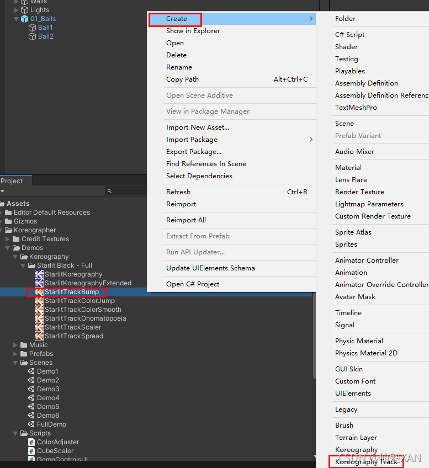Click the Demo4 scene Unity icon
Image resolution: width=429 pixels, height=468 pixels.
(31, 398)
